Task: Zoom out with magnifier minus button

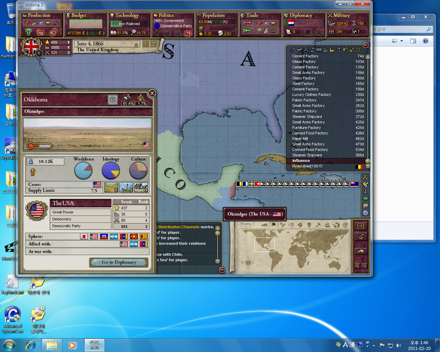Action: pyautogui.click(x=364, y=266)
